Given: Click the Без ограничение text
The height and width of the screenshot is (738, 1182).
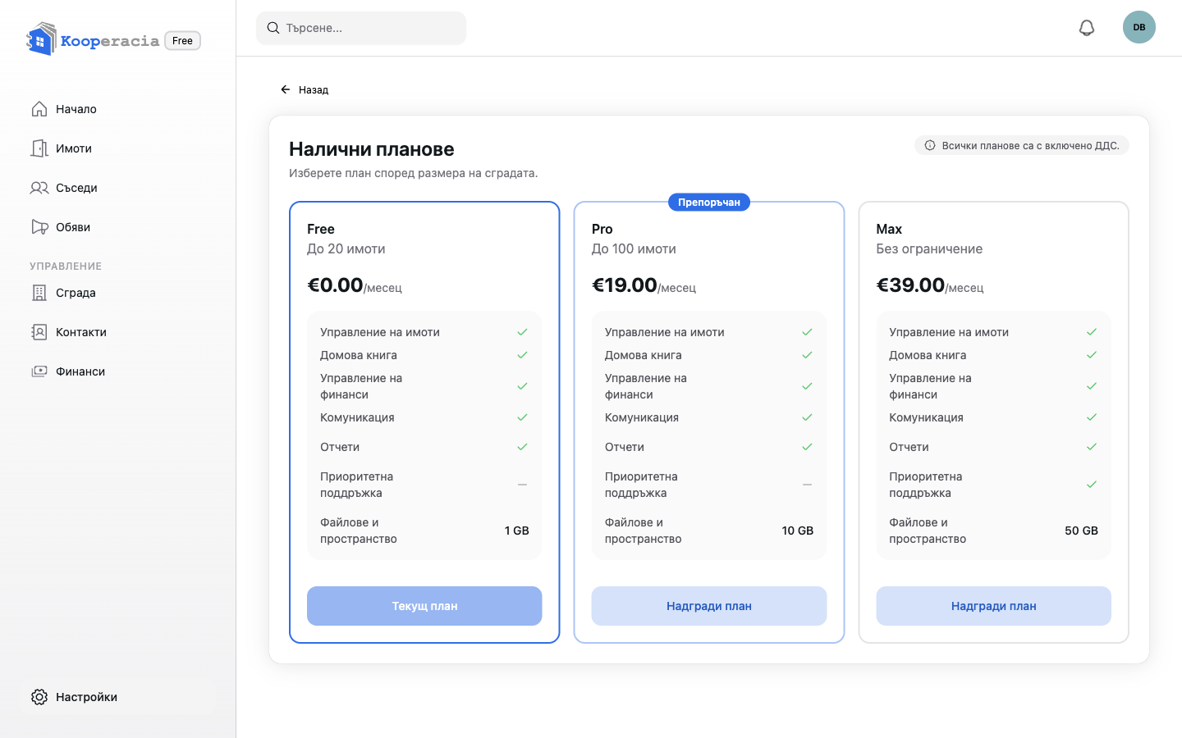Looking at the screenshot, I should 929,248.
